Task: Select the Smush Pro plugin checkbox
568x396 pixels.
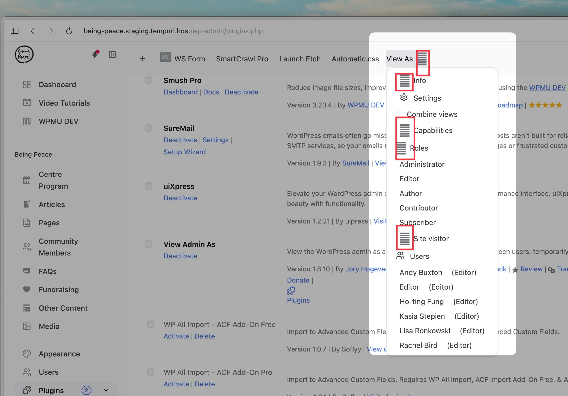Action: click(149, 80)
